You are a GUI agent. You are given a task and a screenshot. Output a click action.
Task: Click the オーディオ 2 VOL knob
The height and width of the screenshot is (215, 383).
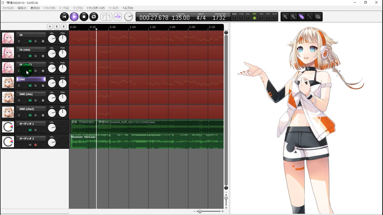[52, 143]
